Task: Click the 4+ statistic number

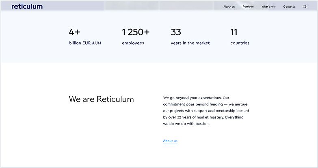Action: click(74, 32)
